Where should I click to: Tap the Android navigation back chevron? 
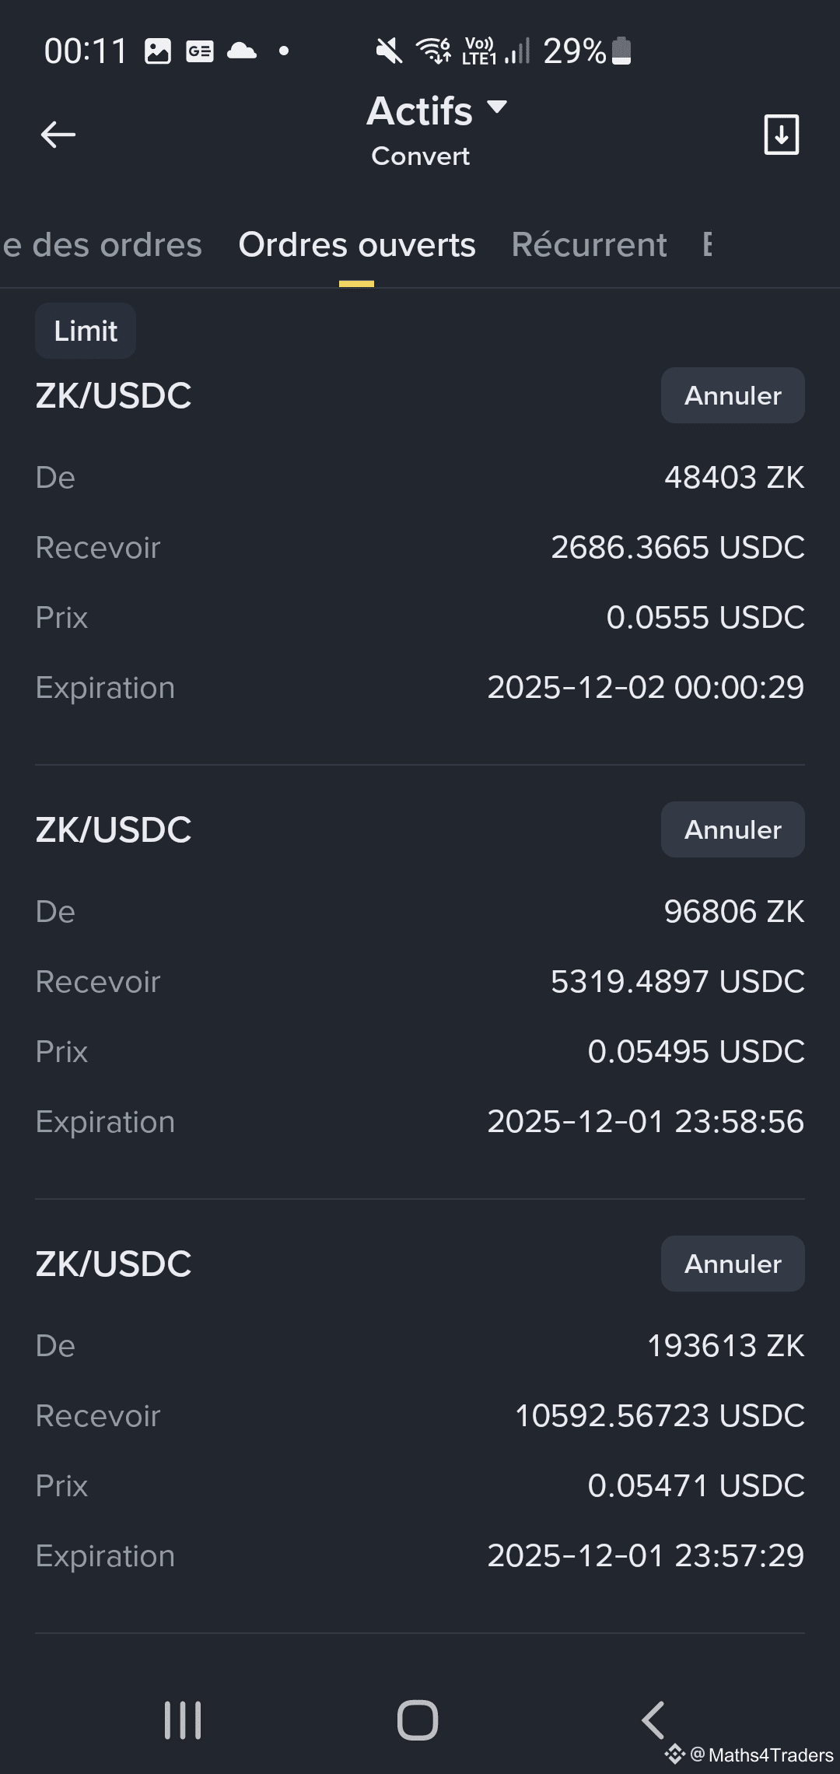point(653,1720)
